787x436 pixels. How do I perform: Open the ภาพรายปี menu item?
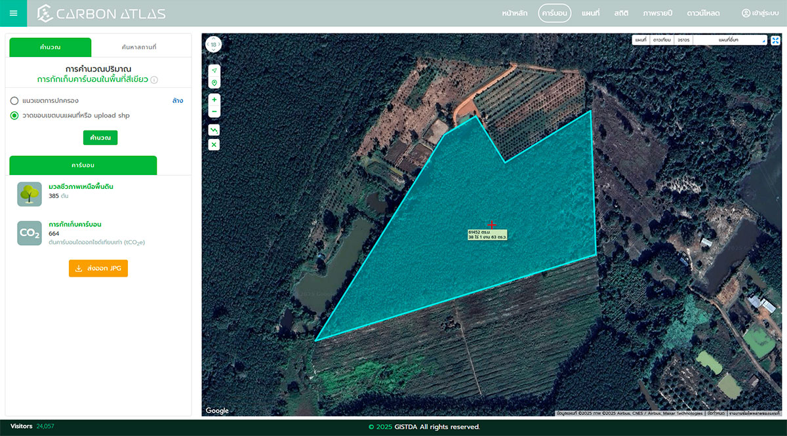pyautogui.click(x=657, y=13)
